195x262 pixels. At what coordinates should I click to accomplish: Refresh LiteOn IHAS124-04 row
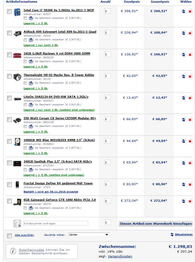184,98
